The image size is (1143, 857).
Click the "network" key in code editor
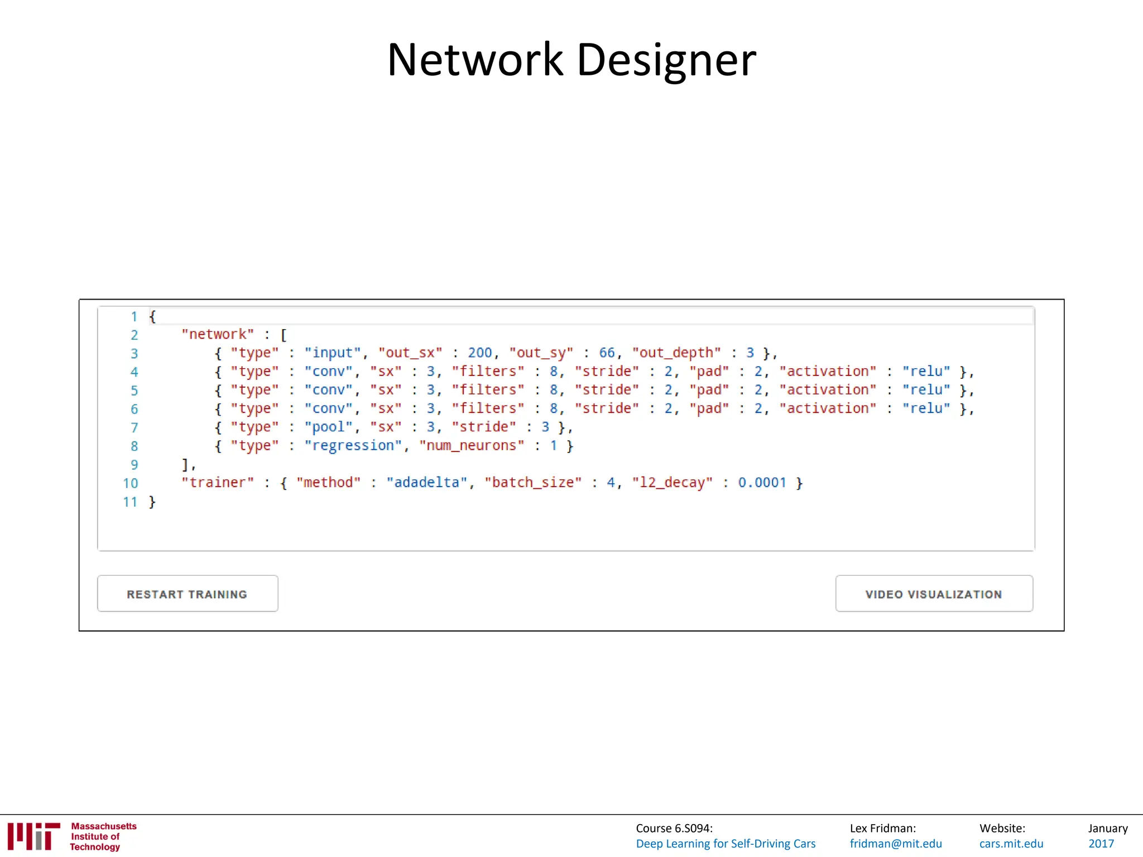tap(218, 334)
